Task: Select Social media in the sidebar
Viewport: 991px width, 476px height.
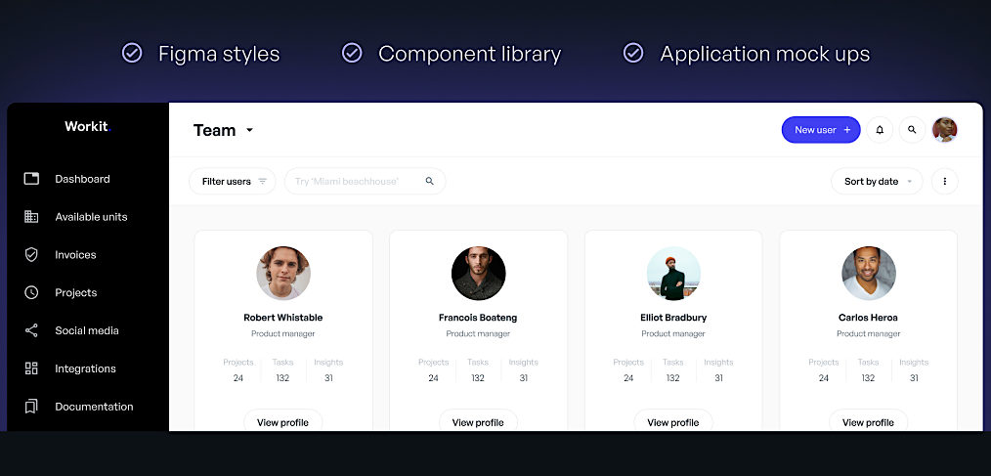Action: coord(87,330)
